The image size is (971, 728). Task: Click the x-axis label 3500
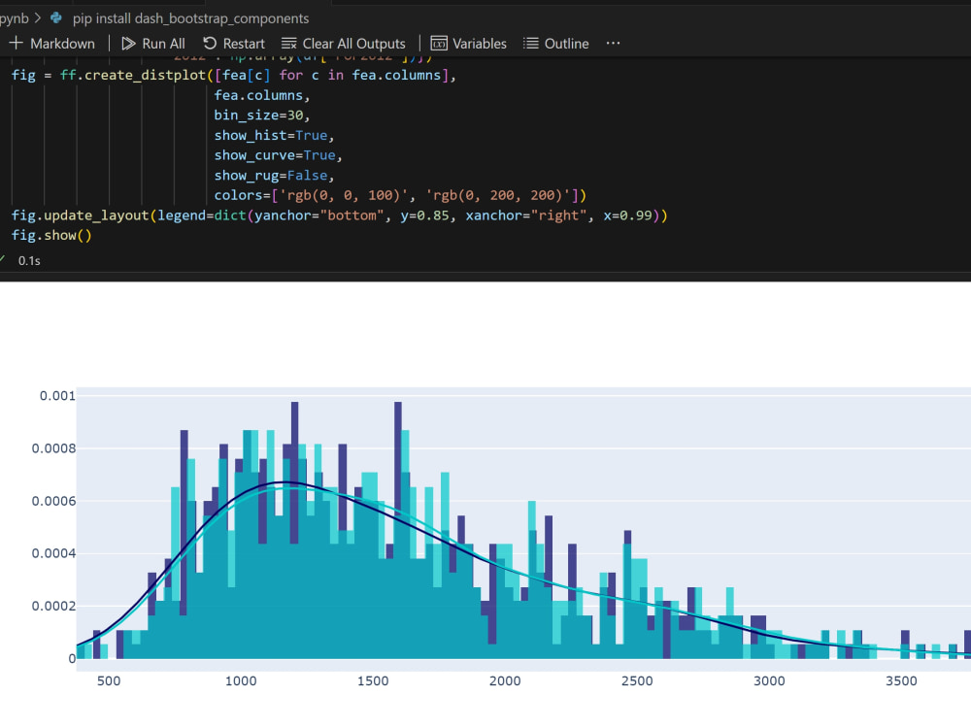[x=901, y=681]
